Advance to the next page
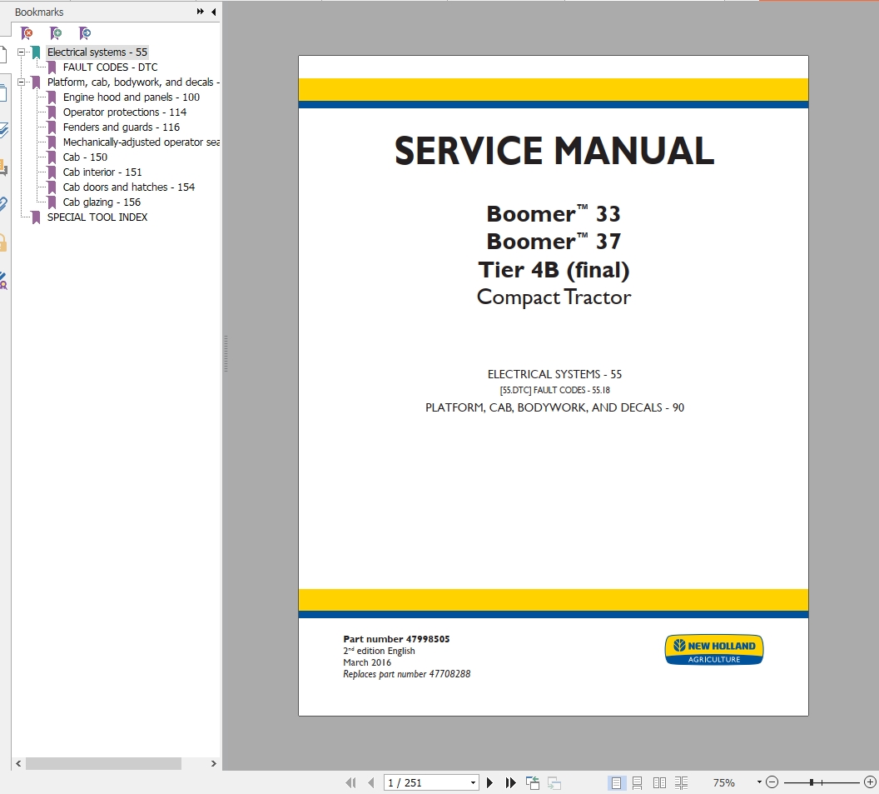Viewport: 879px width, 794px height. [x=490, y=783]
